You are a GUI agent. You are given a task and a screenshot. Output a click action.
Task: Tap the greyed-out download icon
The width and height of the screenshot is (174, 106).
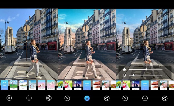click(29, 98)
